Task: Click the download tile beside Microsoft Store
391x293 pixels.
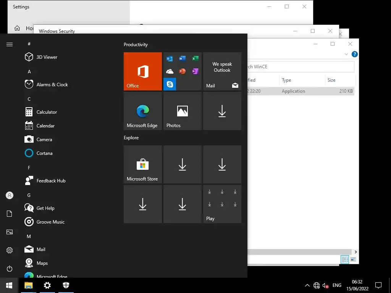Action: pos(182,164)
